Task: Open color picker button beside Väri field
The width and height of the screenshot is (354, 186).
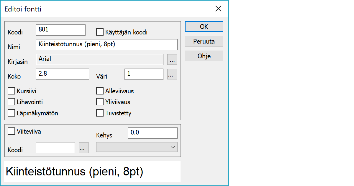Action: [x=172, y=74]
